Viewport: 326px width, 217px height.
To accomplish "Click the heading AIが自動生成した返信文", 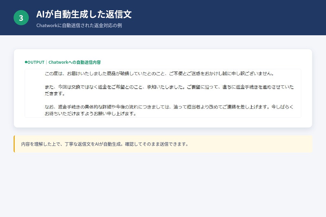I will tap(84, 14).
